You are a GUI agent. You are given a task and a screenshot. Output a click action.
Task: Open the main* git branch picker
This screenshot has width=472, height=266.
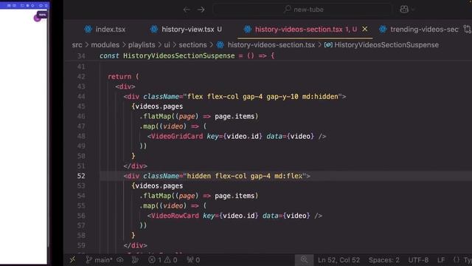tap(100, 260)
